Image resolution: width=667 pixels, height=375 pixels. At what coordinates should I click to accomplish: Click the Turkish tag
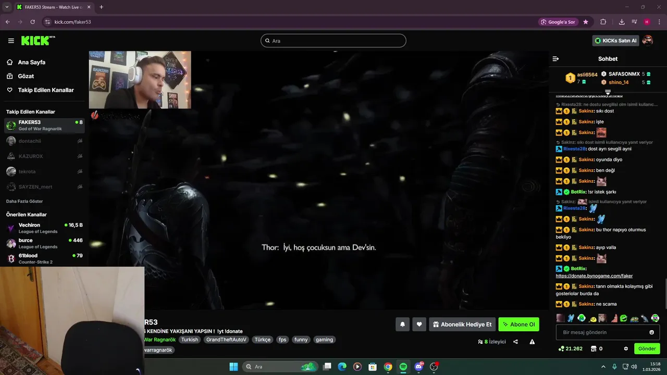190,340
